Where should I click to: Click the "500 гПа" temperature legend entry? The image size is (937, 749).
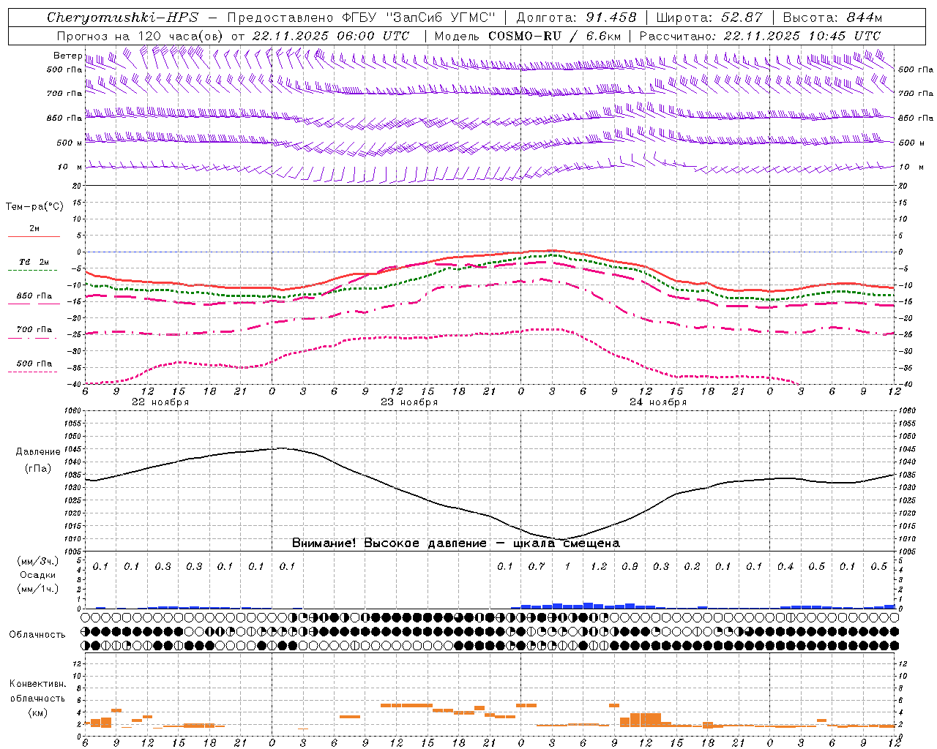(x=34, y=364)
